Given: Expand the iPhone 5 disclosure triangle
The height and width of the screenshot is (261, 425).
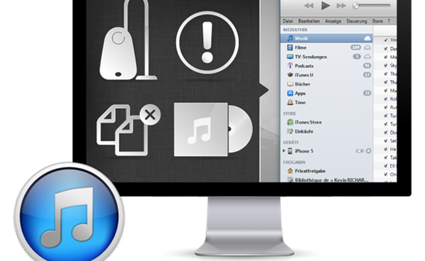Looking at the screenshot, I should point(284,151).
